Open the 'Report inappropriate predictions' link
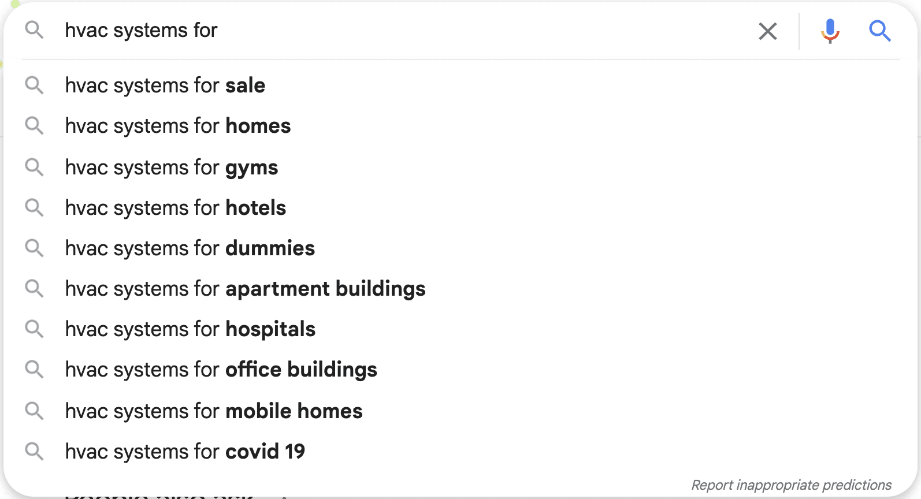The image size is (921, 499). click(x=791, y=485)
